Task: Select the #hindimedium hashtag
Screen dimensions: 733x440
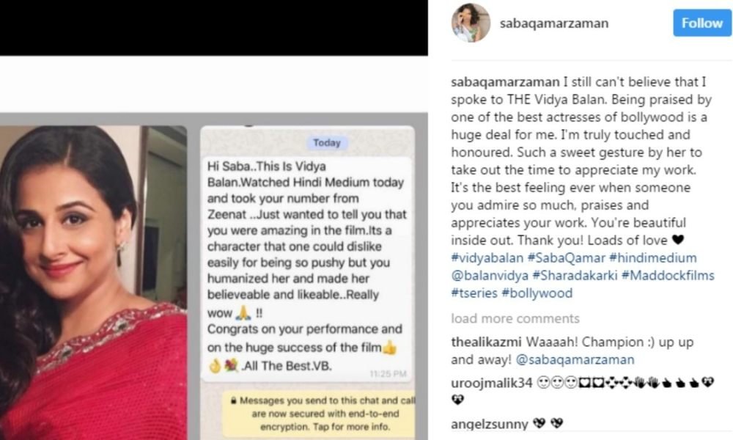Action: [x=653, y=257]
